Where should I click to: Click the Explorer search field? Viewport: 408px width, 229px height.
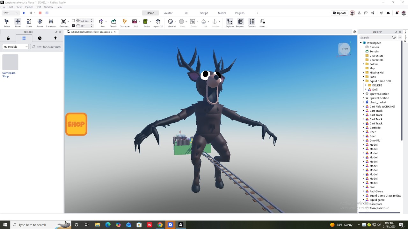(375, 38)
